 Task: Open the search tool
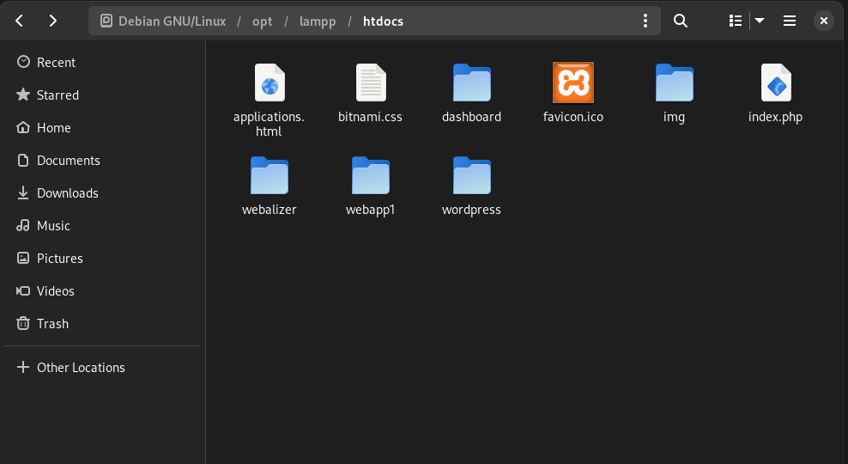click(x=680, y=21)
